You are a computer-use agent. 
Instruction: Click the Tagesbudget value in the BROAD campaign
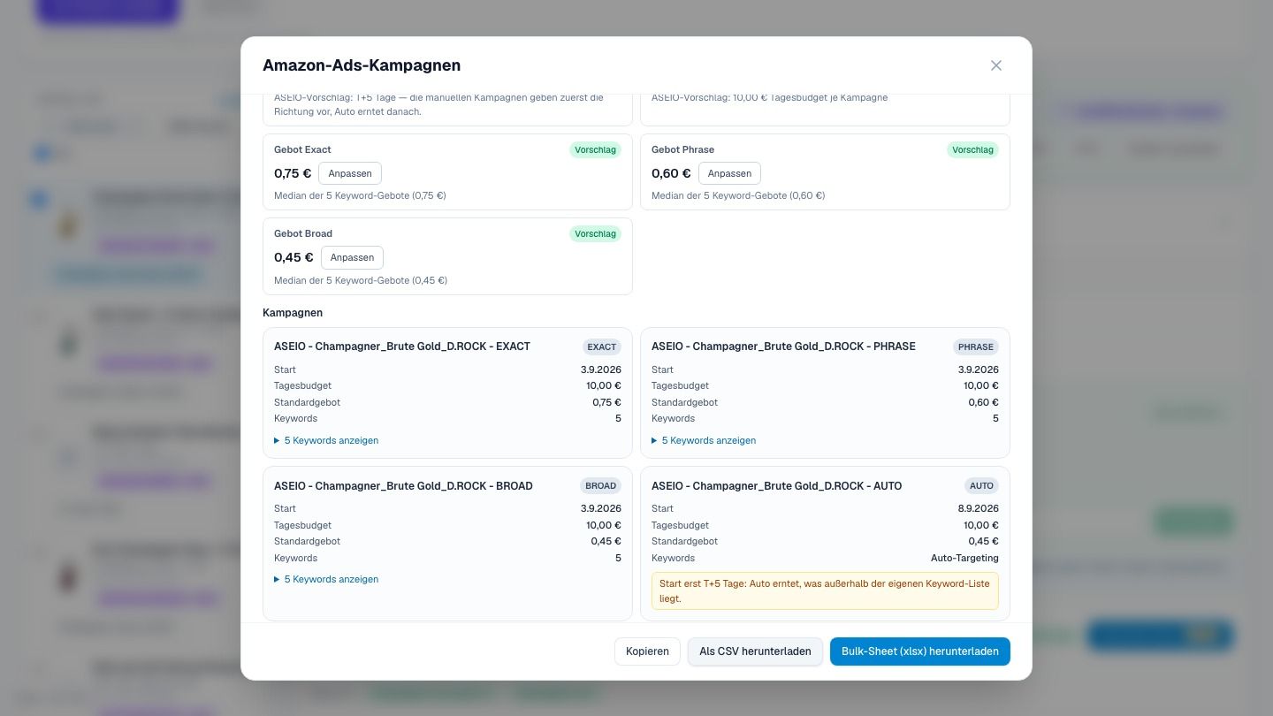tap(604, 525)
